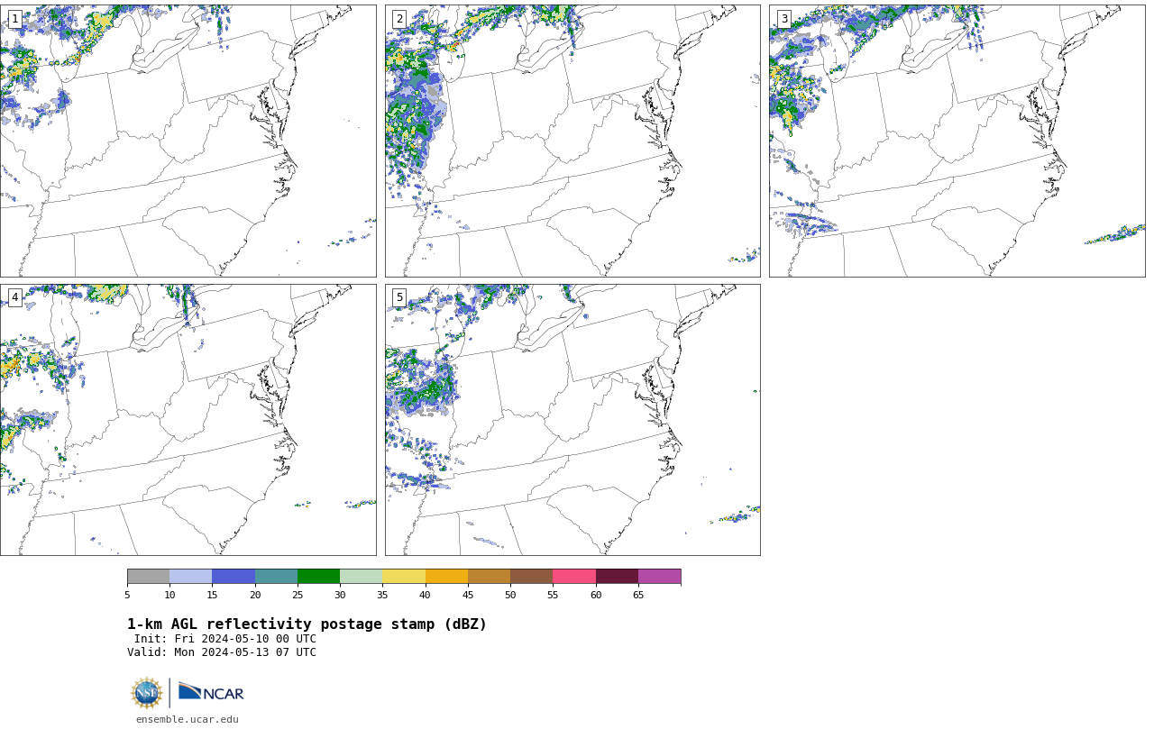Click the colorbar tick label 20
1154x729 pixels.
pyautogui.click(x=255, y=595)
